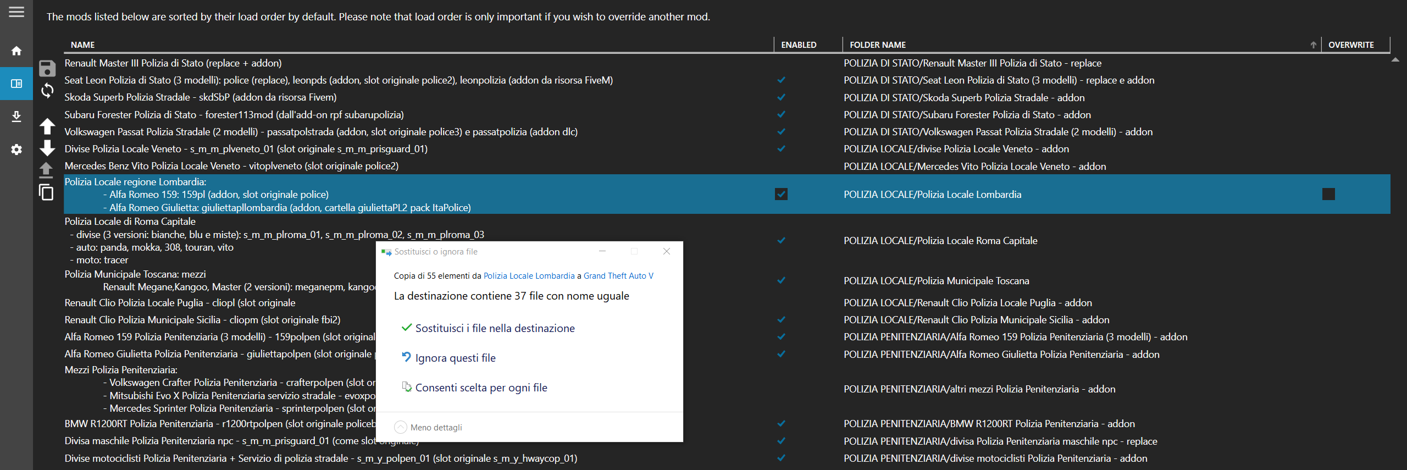The image size is (1407, 470).
Task: Move selected mod down with arrow
Action: (47, 147)
